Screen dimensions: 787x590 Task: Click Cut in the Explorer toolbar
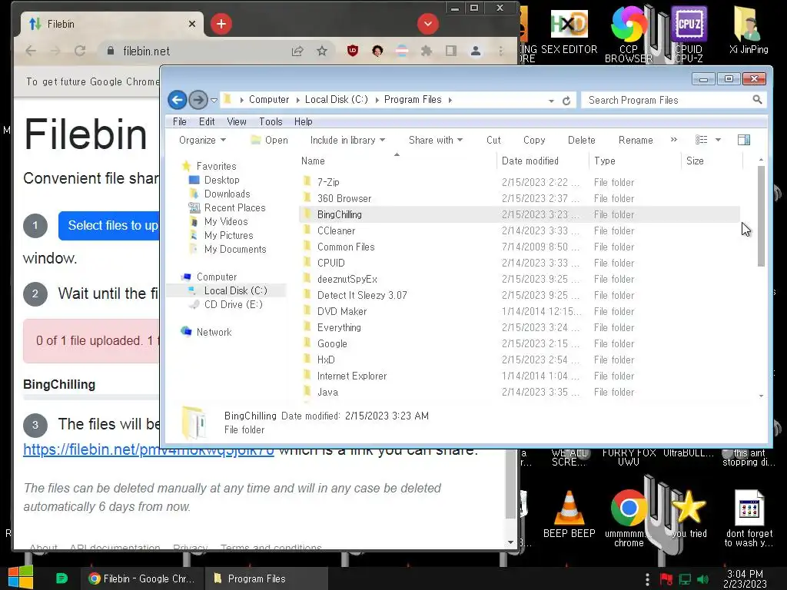coord(493,140)
